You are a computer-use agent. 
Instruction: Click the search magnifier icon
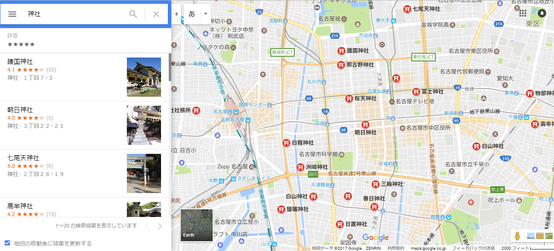(x=133, y=14)
